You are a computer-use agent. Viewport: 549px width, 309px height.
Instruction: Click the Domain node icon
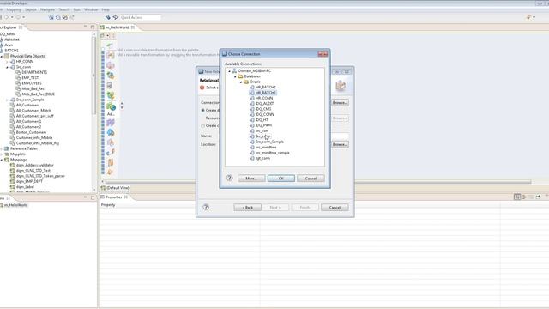tap(234, 70)
